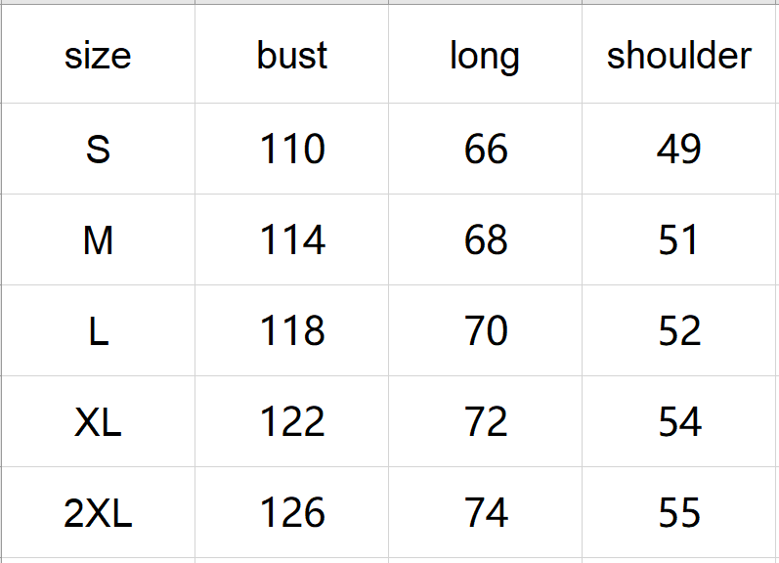779x563 pixels.
Task: Select the 2XL size cell
Action: (98, 513)
